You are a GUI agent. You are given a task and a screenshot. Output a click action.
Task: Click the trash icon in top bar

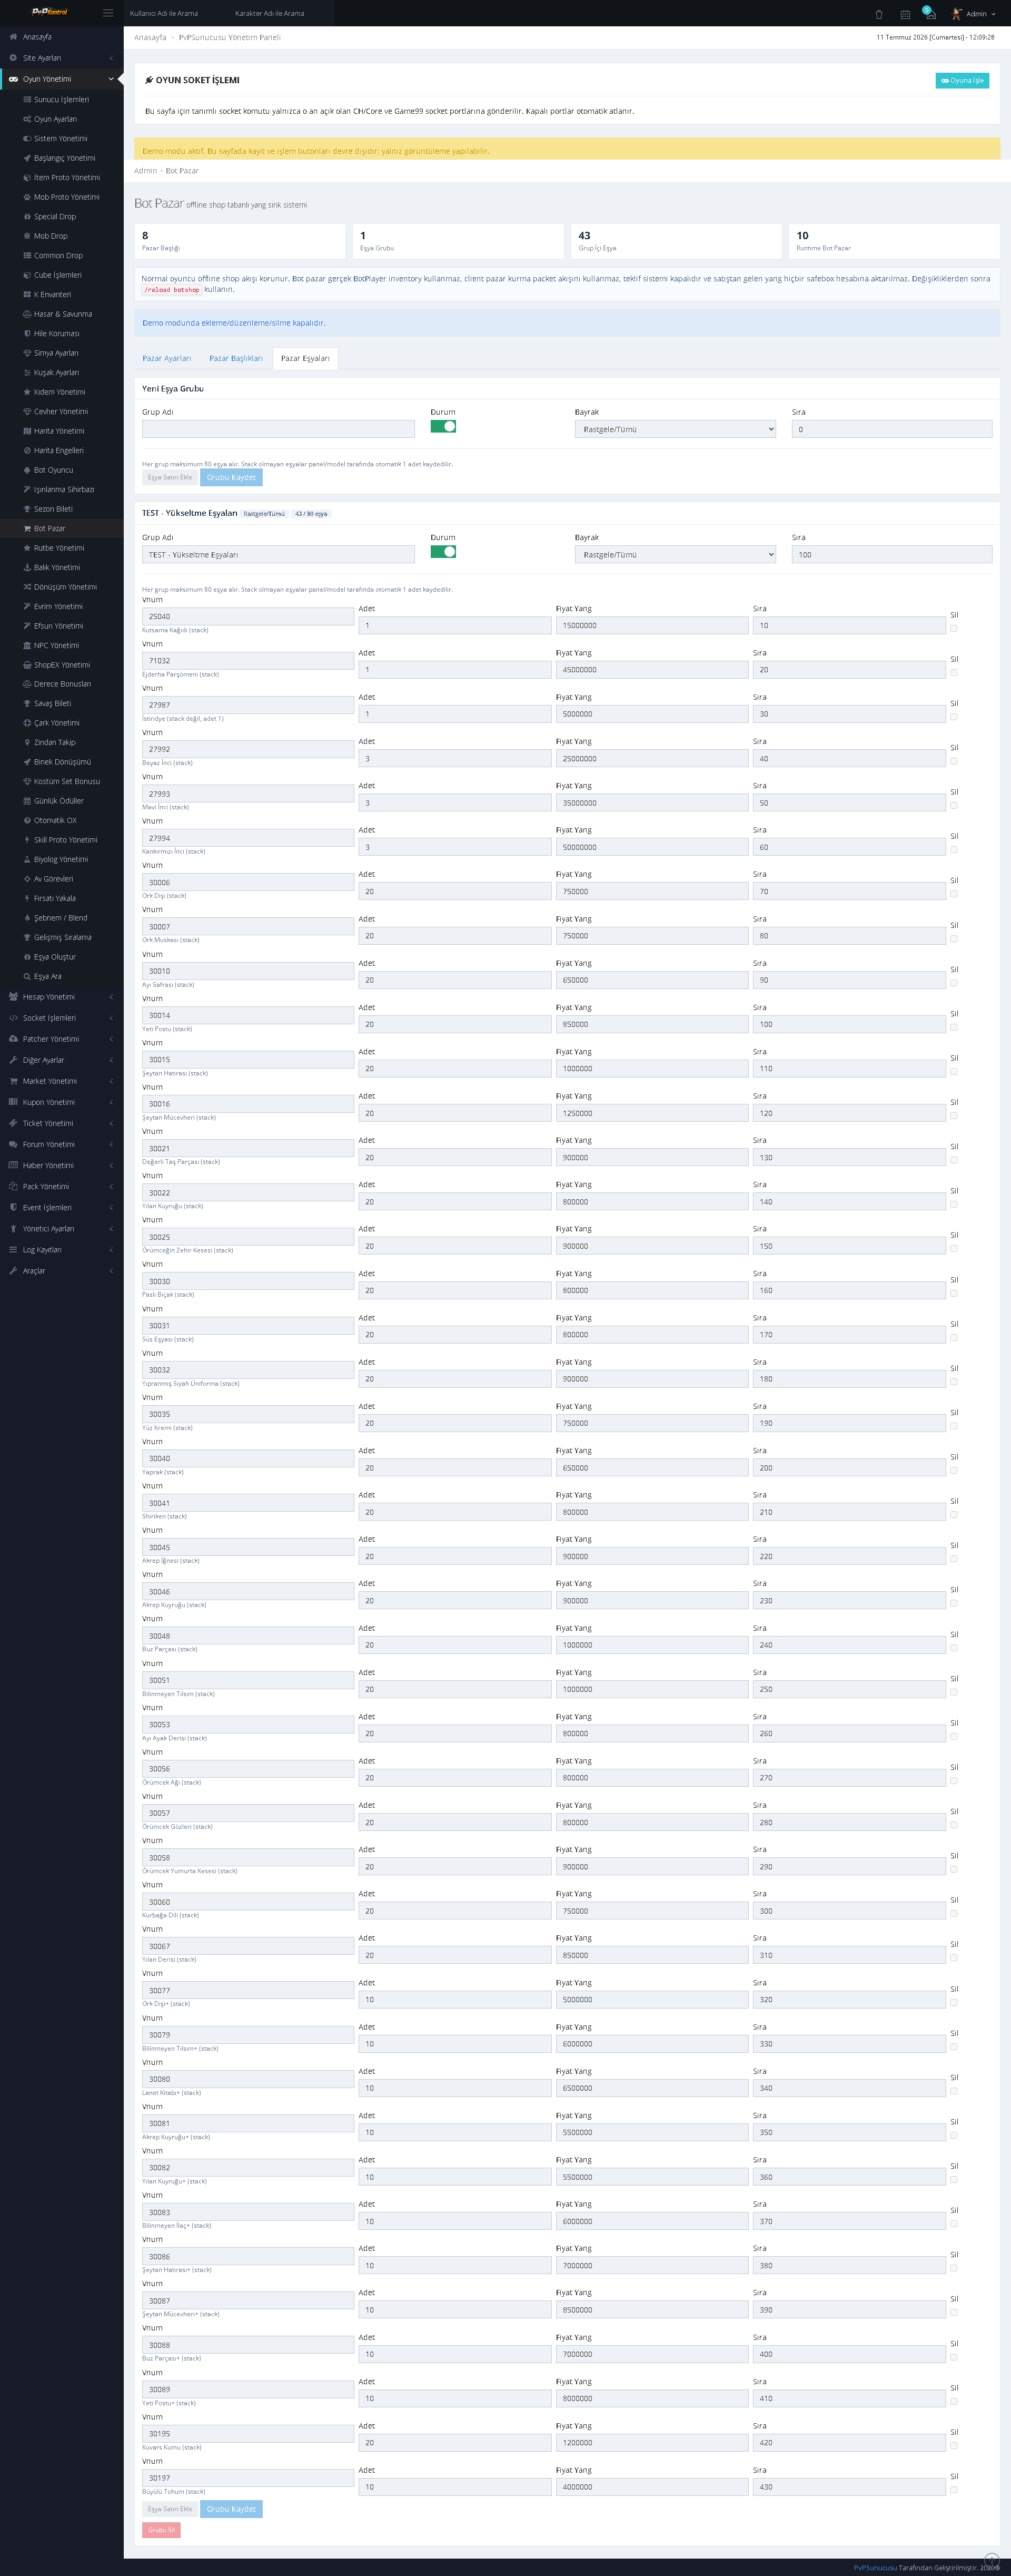pyautogui.click(x=879, y=14)
